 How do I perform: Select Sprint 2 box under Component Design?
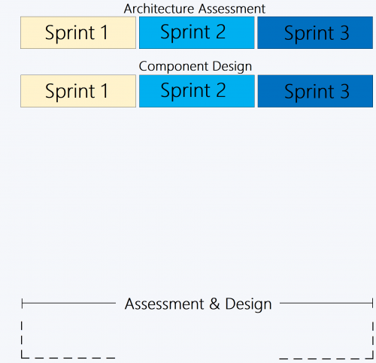point(197,91)
